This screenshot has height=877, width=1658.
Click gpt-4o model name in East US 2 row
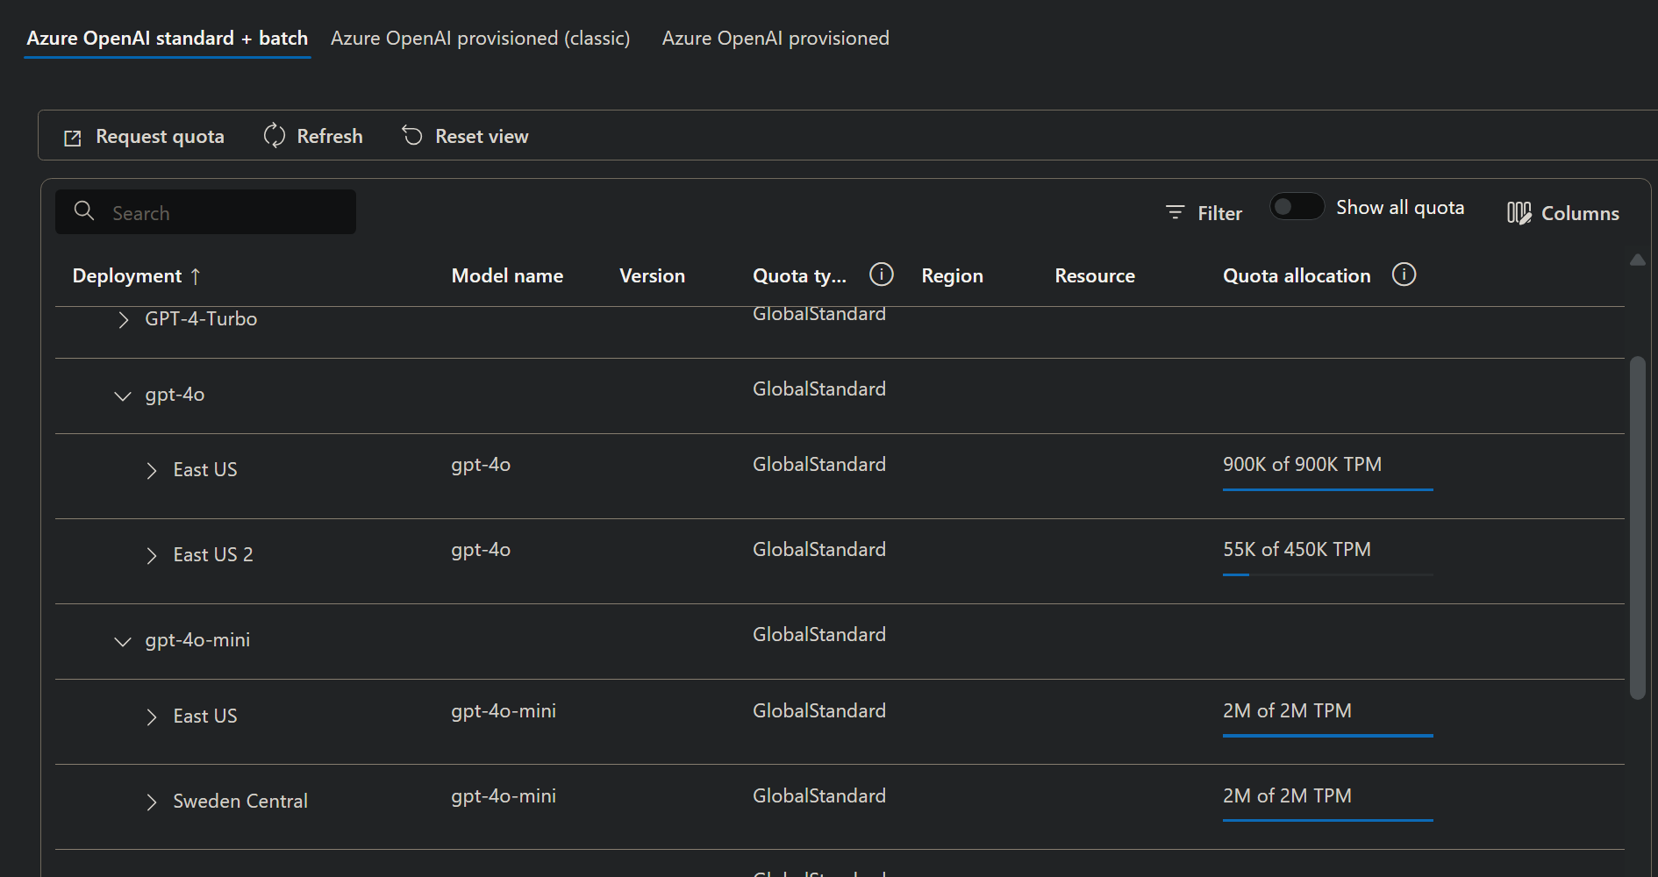481,550
